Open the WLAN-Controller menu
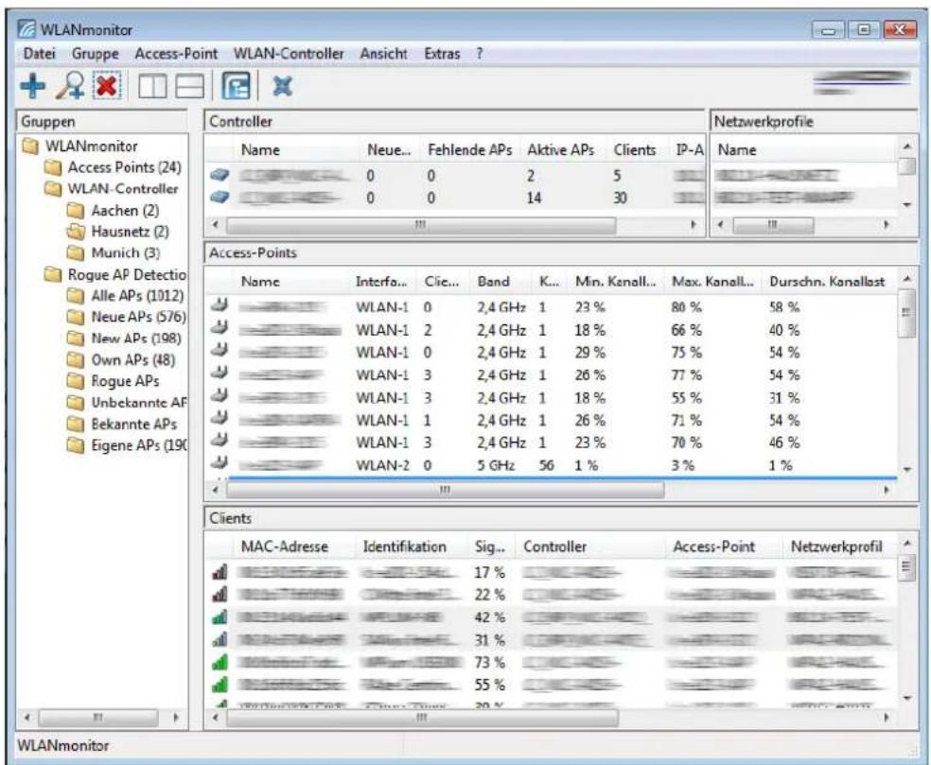Viewport: 931px width, 765px height. 289,53
